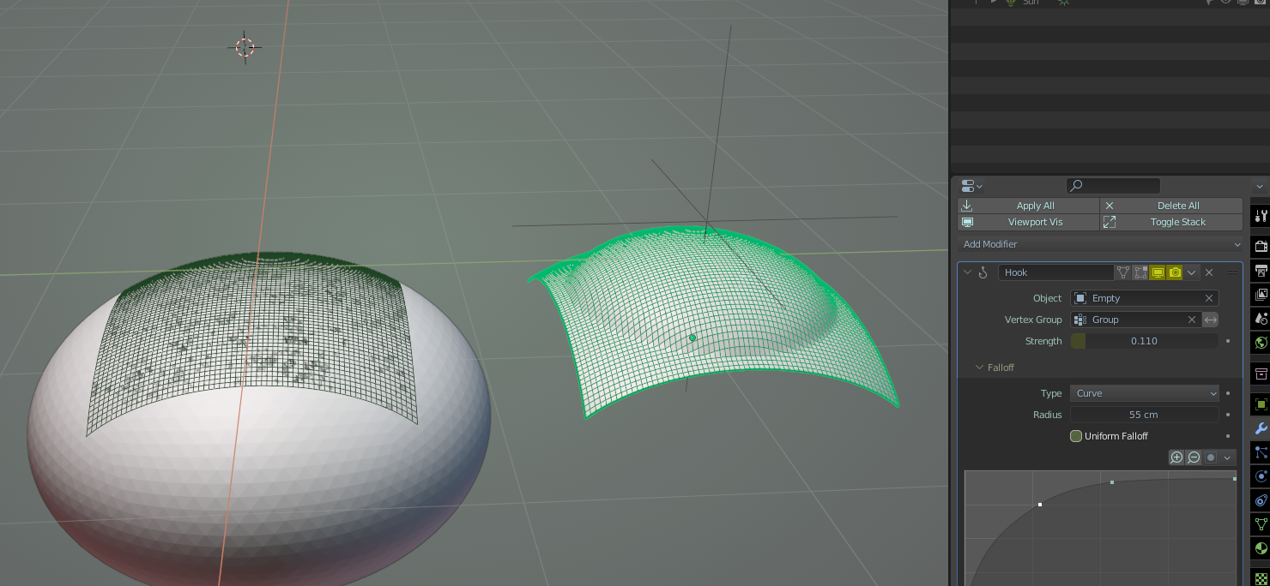
Task: Open the Scene properties tab
Action: (1261, 319)
